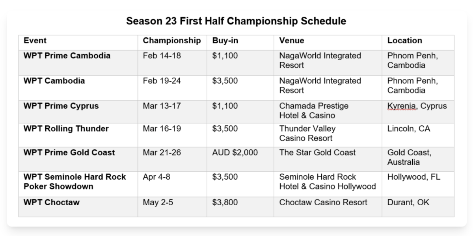Click the WPT Prime Gold Coast event
The height and width of the screenshot is (236, 473).
69,153
